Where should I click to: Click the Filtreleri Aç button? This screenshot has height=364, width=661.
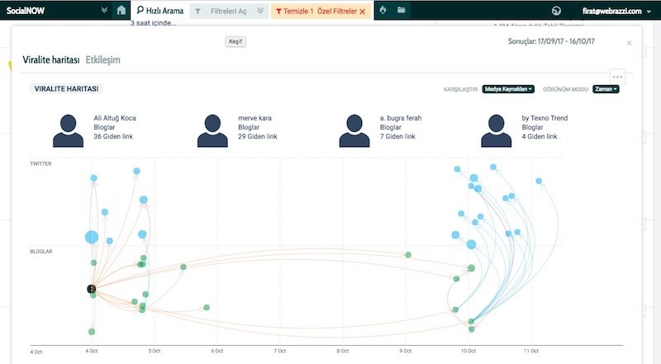229,12
